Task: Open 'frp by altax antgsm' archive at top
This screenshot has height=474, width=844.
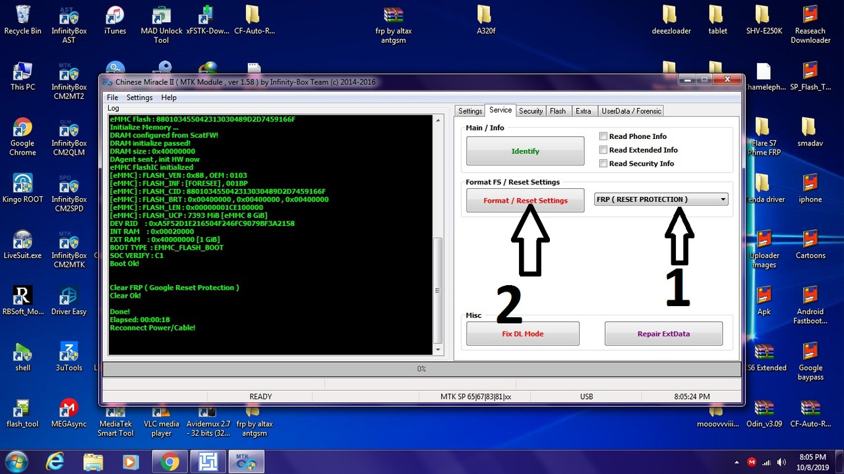Action: tap(394, 24)
